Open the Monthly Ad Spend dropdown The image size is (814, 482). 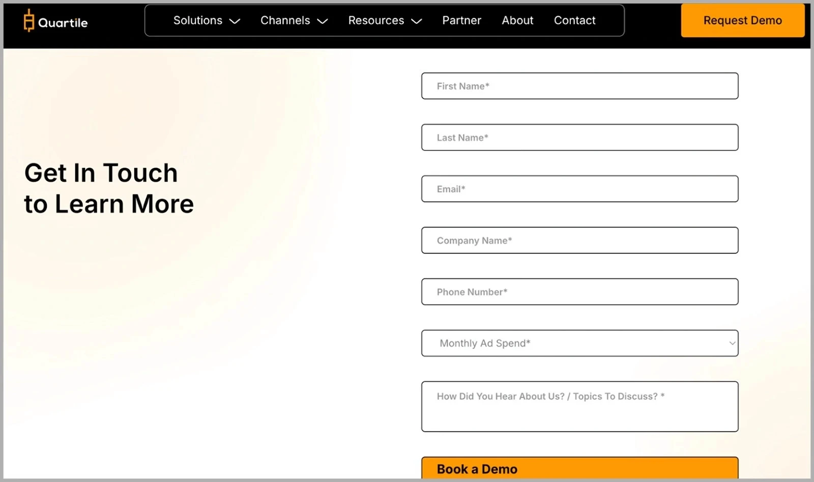579,343
